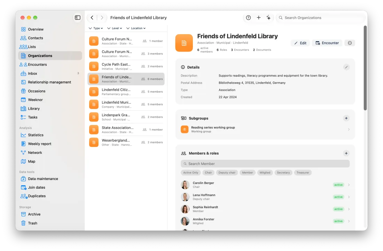Toggle the Chair role filter chip
The height and width of the screenshot is (251, 383).
pyautogui.click(x=208, y=173)
